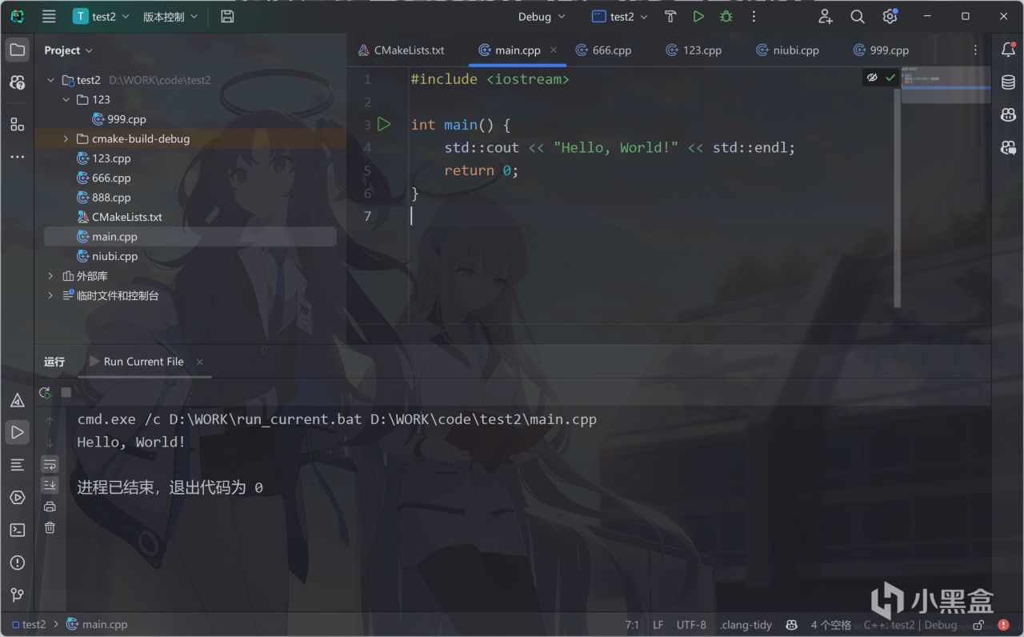
Task: Start debugging with the bug icon
Action: tap(726, 16)
